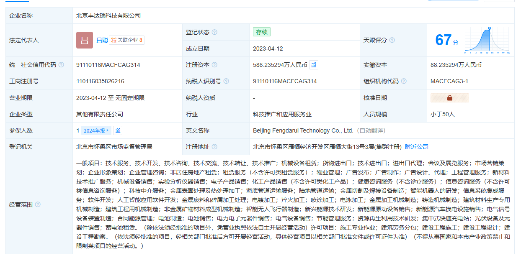The image size is (521, 258).
Task: Click help icon next to 登记状态
Action: tap(214, 32)
